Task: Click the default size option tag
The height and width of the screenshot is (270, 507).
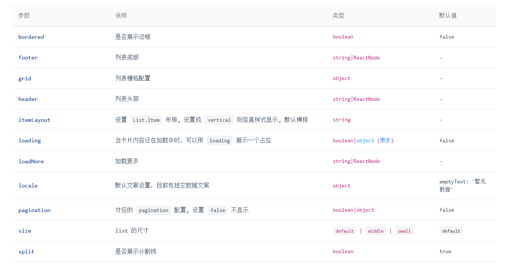Action: [345, 231]
